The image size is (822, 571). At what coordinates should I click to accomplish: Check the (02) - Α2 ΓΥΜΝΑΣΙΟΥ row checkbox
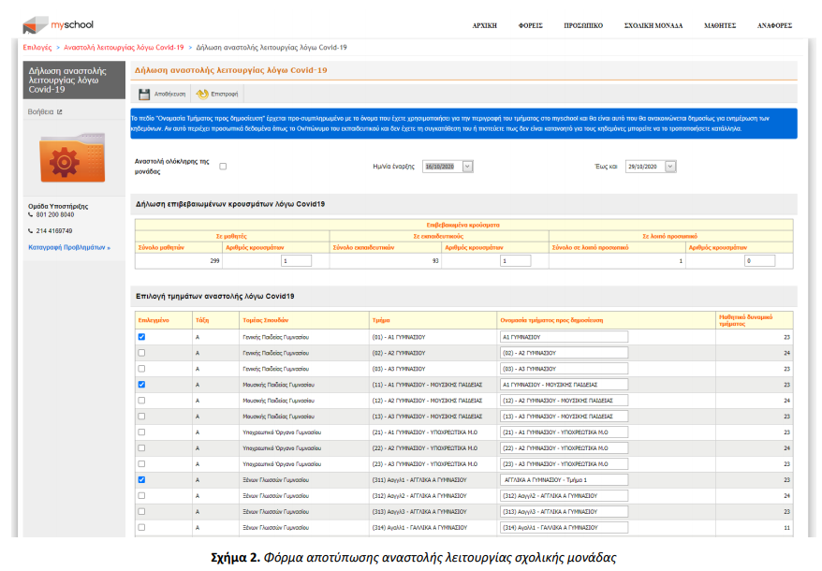click(x=141, y=353)
